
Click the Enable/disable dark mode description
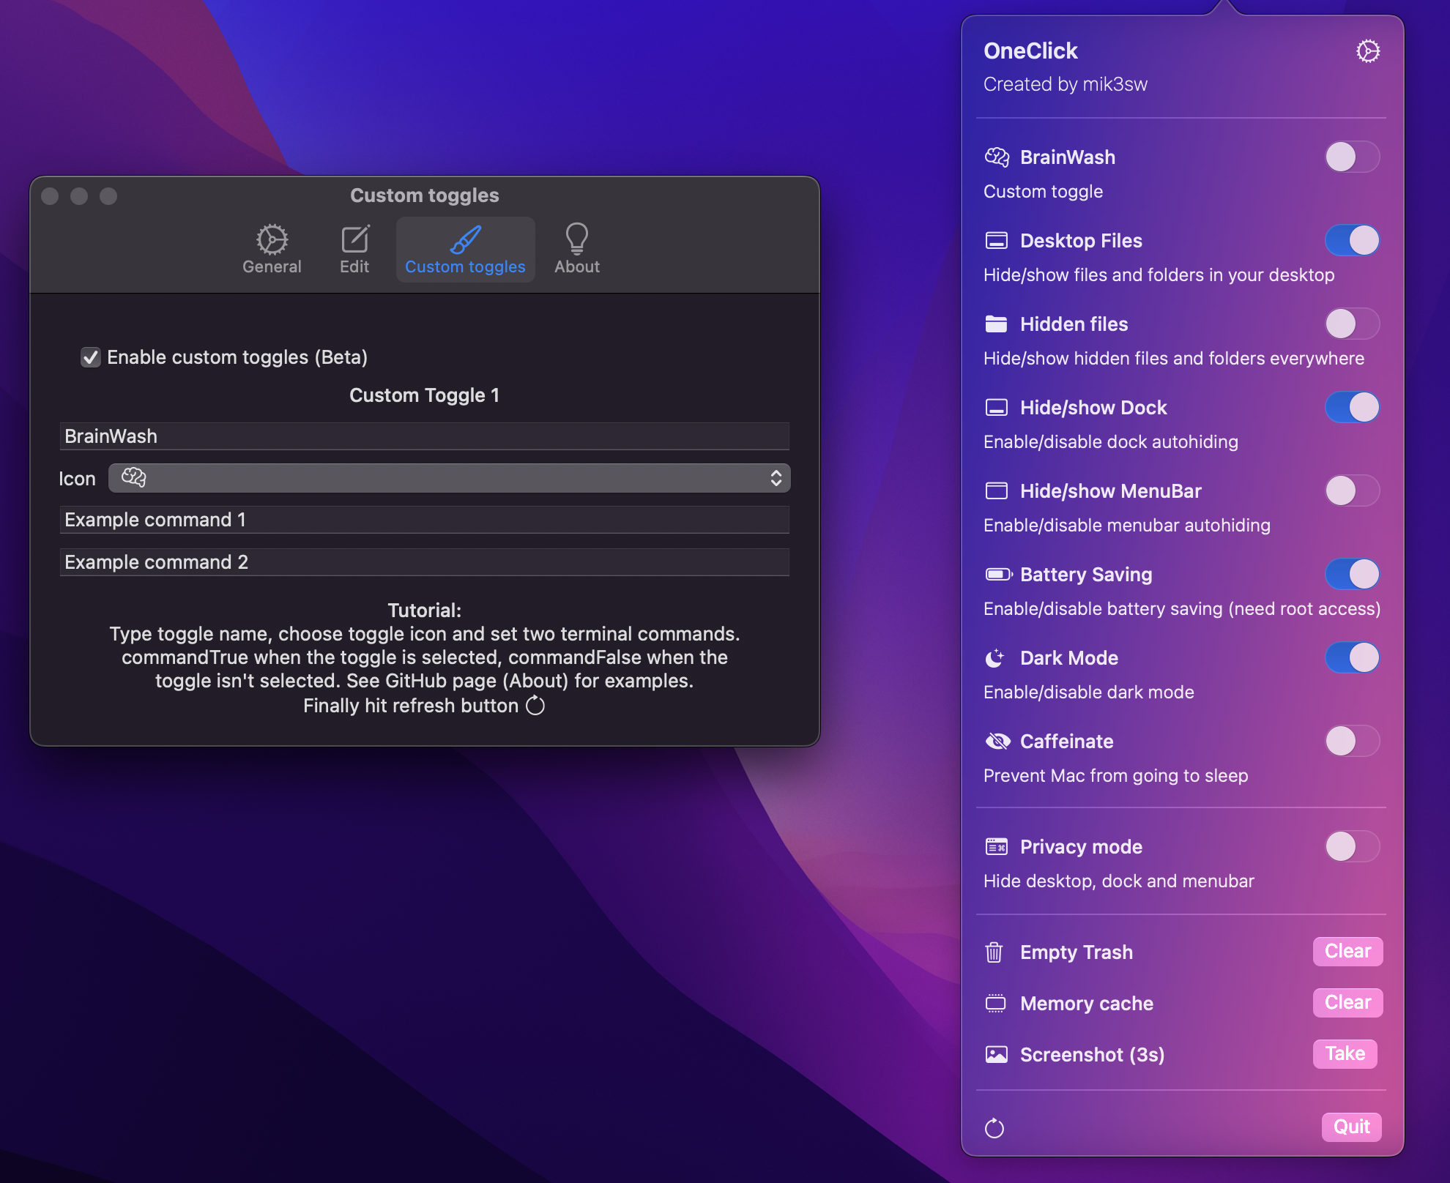click(1088, 692)
